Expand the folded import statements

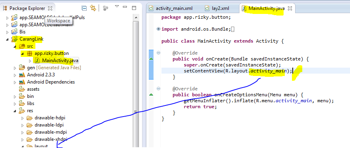pyautogui.click(x=159, y=29)
